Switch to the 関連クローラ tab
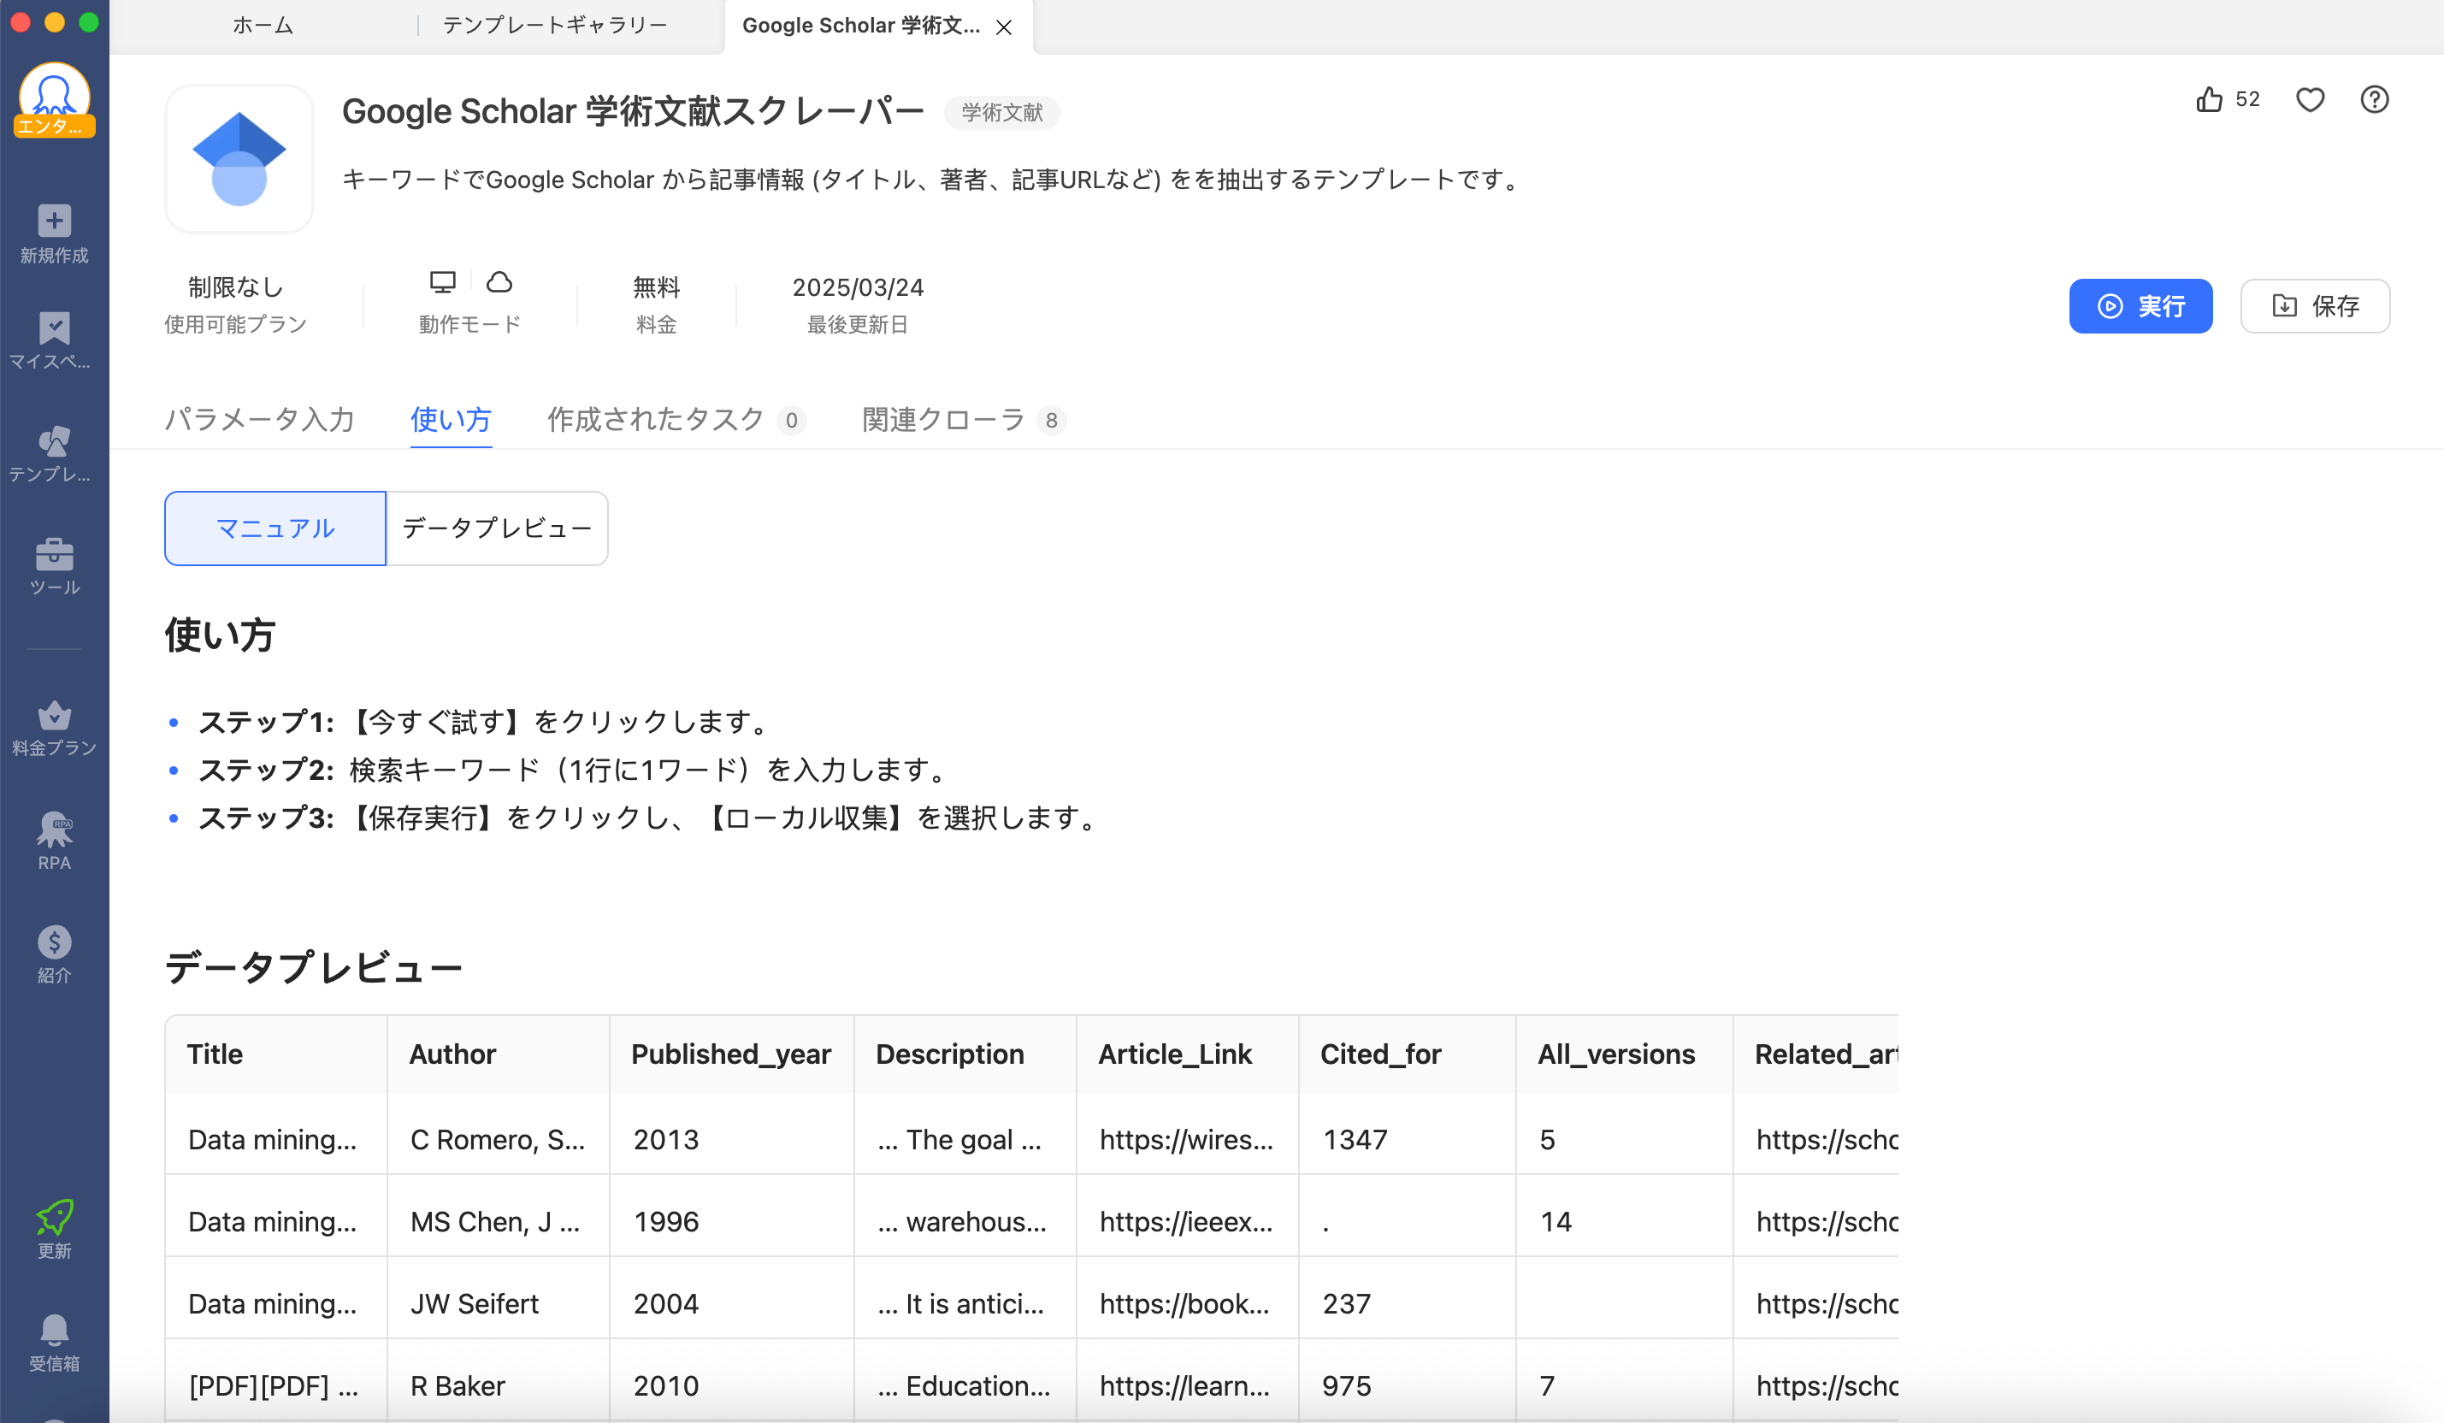 (x=942, y=419)
